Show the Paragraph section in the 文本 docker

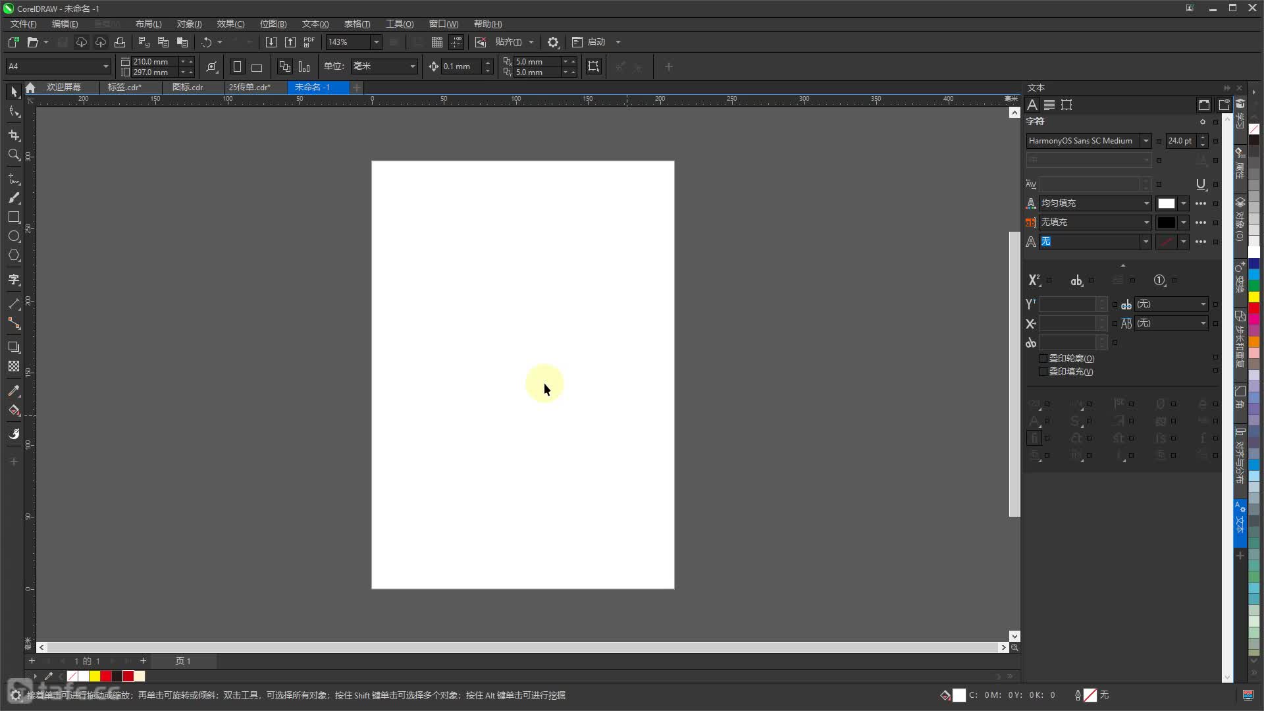(x=1049, y=105)
